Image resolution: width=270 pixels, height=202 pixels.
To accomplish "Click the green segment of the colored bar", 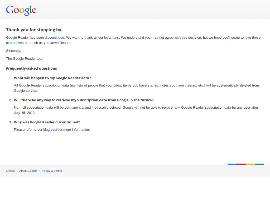I will [259, 164].
